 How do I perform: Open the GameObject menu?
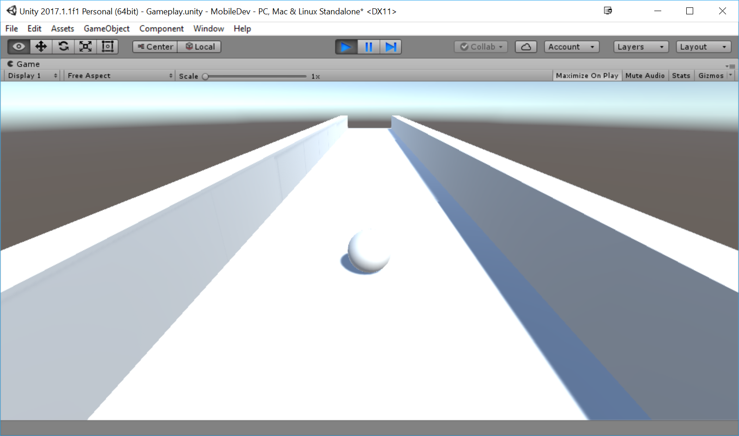point(106,29)
